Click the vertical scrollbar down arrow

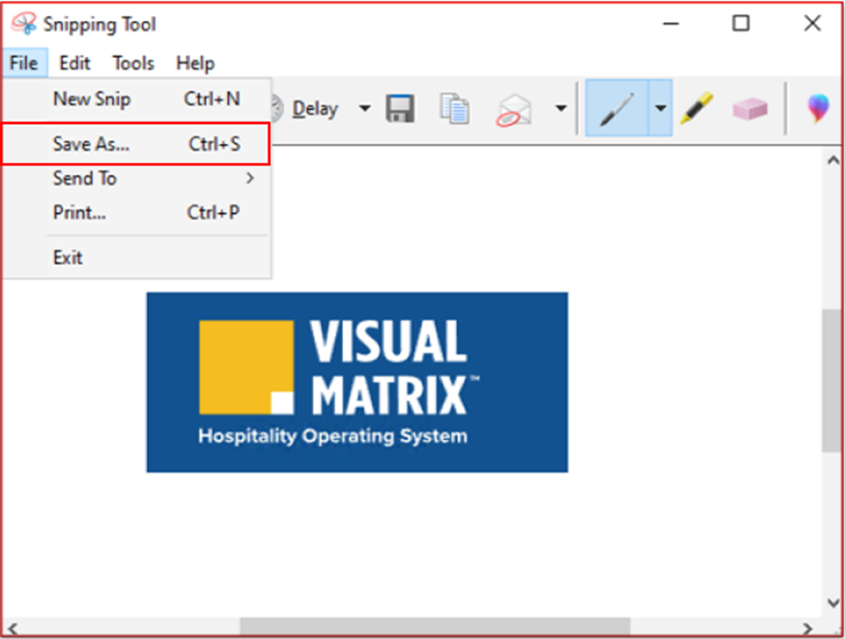(x=833, y=603)
